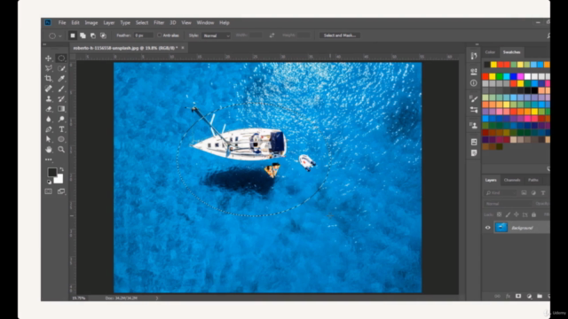The width and height of the screenshot is (568, 319).
Task: Select the Hand tool
Action: tap(48, 150)
